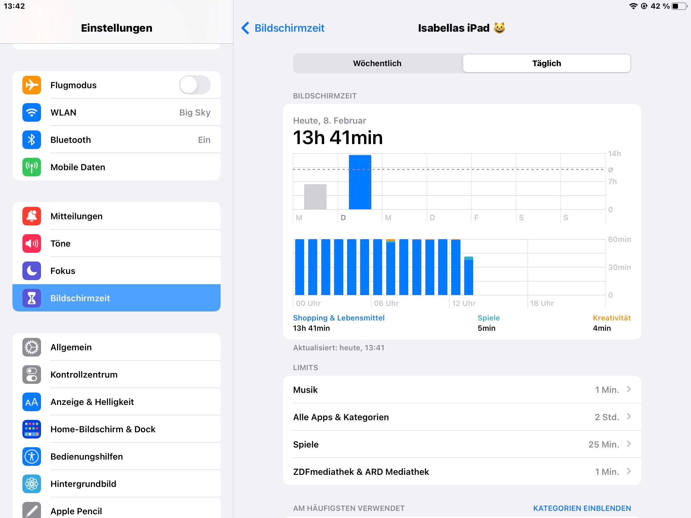The height and width of the screenshot is (518, 691).
Task: Tap the Hintergrundbild flower icon
Action: pos(32,484)
